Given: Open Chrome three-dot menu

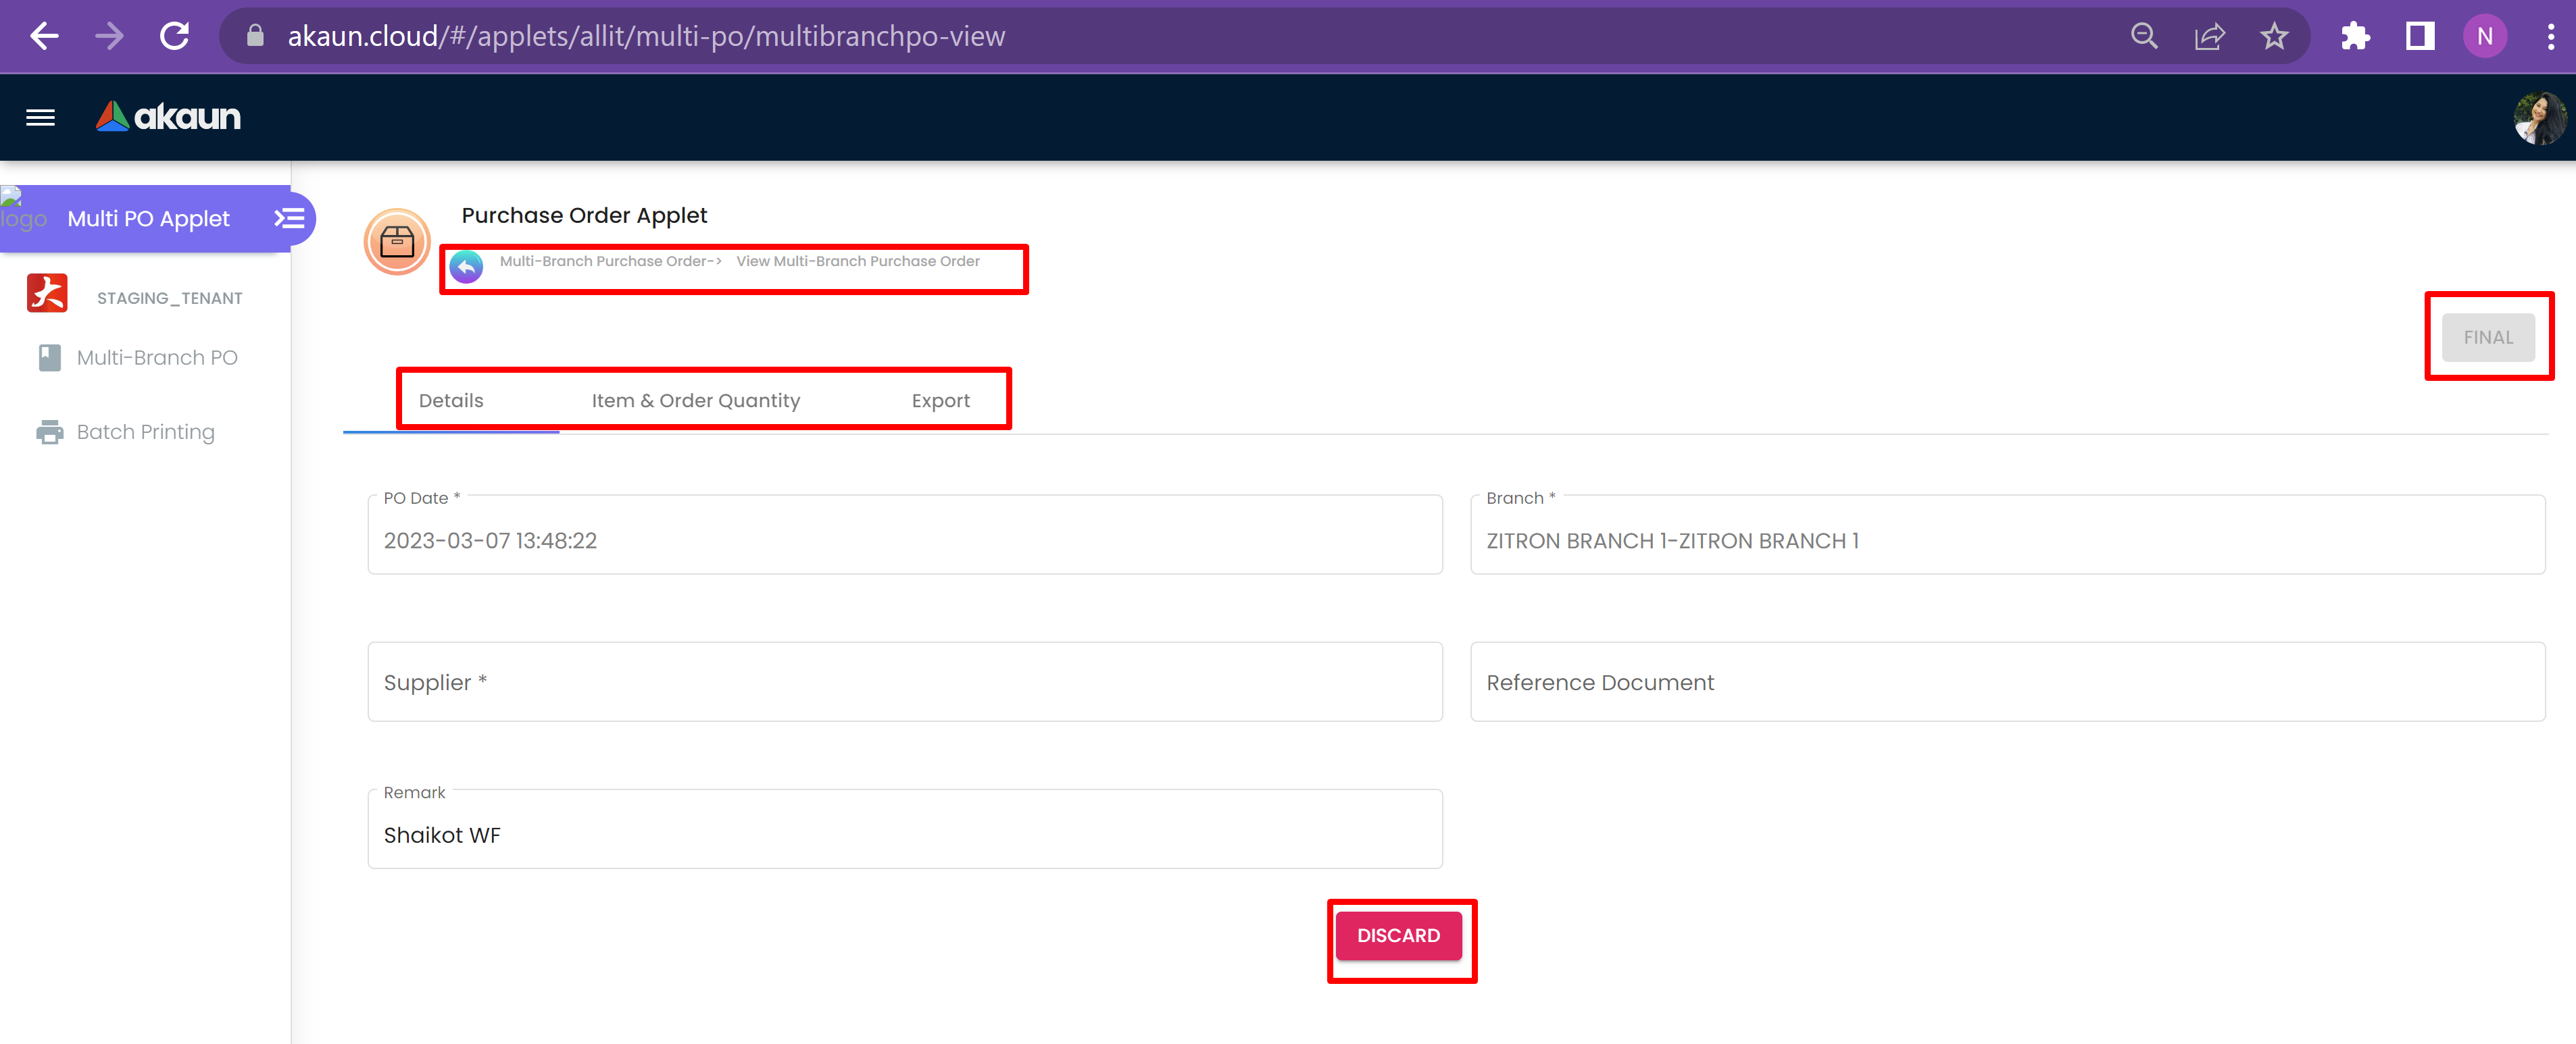Looking at the screenshot, I should coord(2550,37).
